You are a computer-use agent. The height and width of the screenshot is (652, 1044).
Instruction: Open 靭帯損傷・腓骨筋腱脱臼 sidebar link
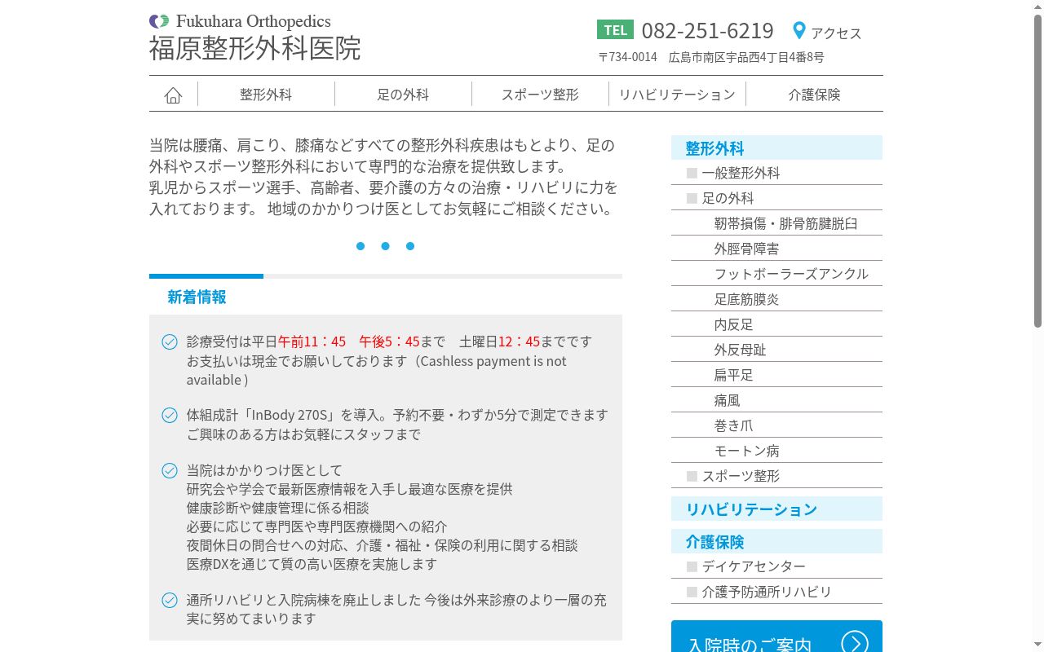776,223
